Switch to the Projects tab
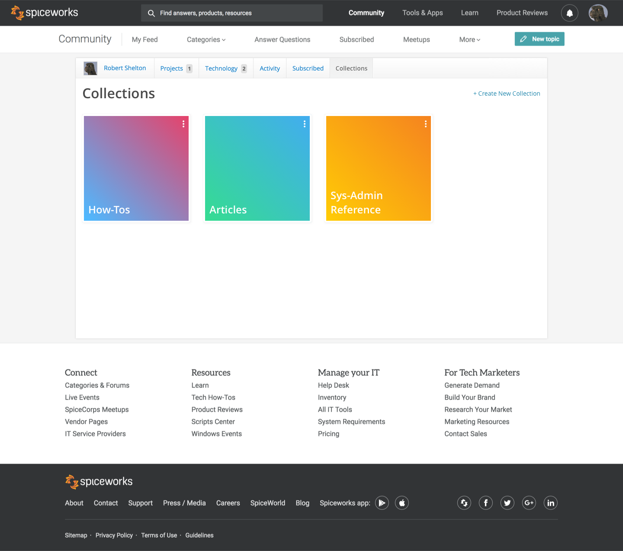The width and height of the screenshot is (623, 551). [x=176, y=68]
